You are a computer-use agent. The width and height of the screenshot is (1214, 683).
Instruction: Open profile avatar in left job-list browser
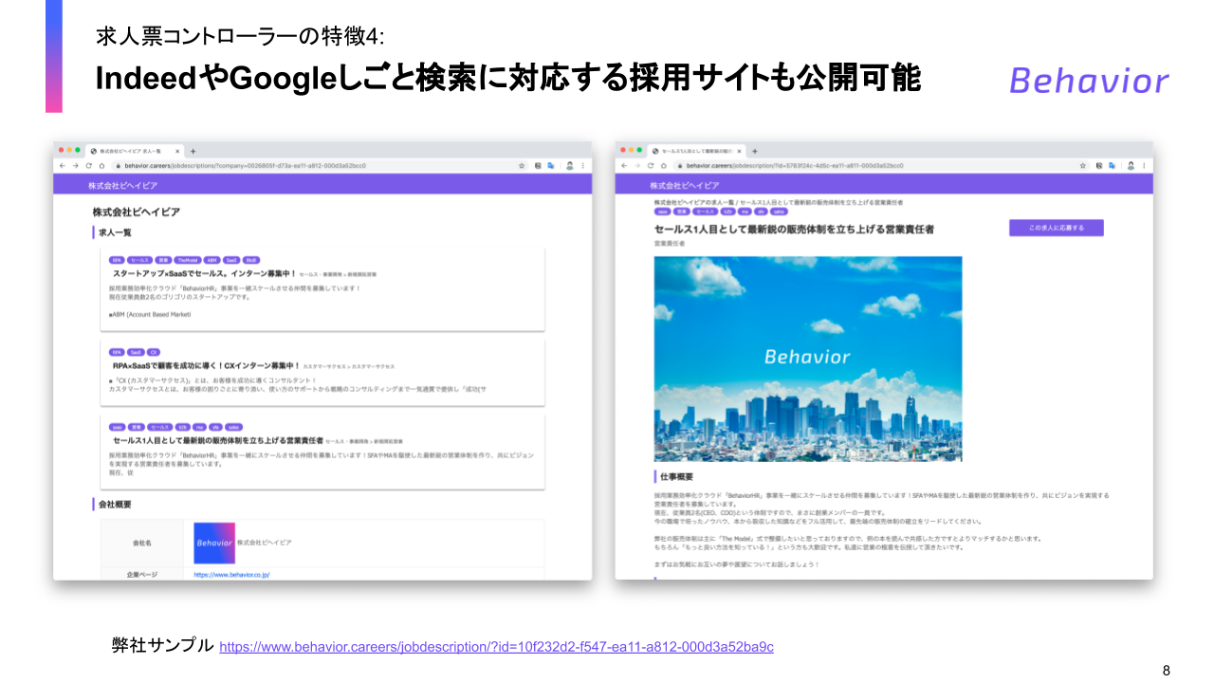coord(570,165)
